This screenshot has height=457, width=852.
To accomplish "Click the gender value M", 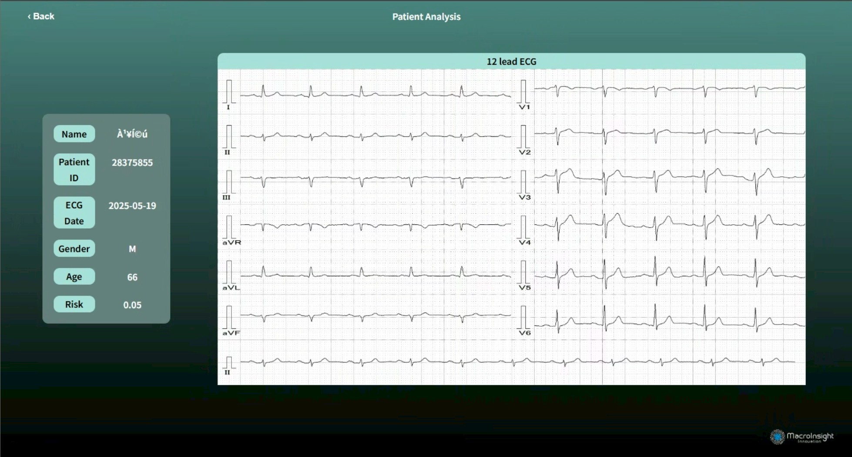I will pyautogui.click(x=132, y=249).
